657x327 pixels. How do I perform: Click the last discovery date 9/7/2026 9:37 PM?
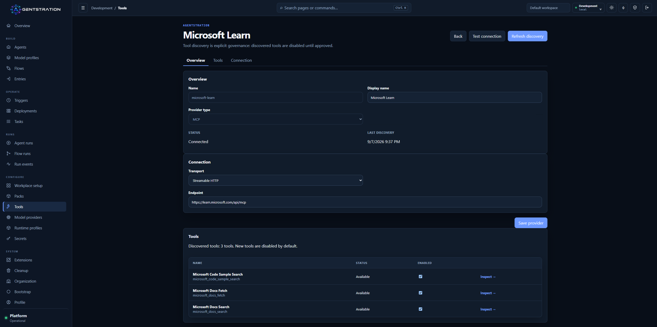(384, 142)
